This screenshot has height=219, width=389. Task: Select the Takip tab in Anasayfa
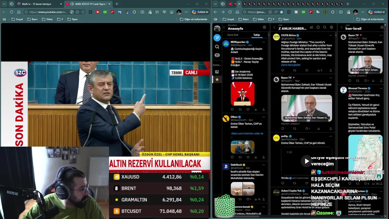click(257, 35)
